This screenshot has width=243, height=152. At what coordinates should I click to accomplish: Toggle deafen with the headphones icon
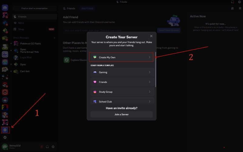47,147
